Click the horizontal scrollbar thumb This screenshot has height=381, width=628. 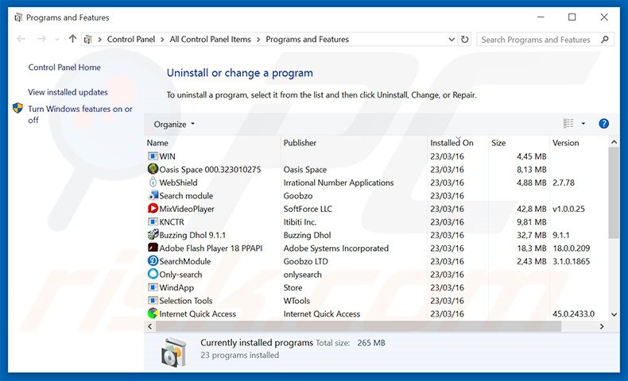(x=359, y=326)
